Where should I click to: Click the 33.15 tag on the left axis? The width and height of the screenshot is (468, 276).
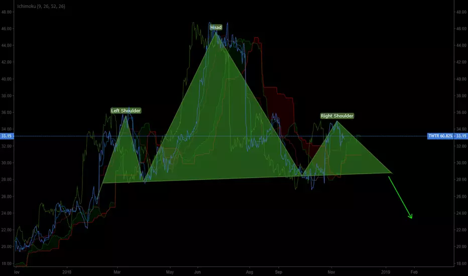[x=6, y=136]
